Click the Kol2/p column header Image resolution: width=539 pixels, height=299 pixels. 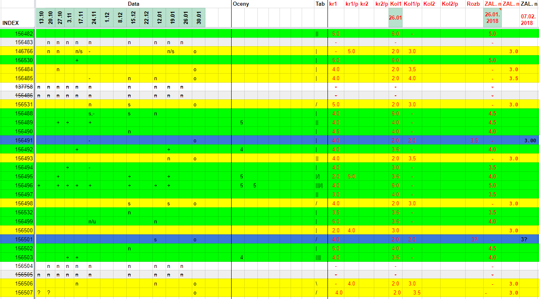[450, 4]
